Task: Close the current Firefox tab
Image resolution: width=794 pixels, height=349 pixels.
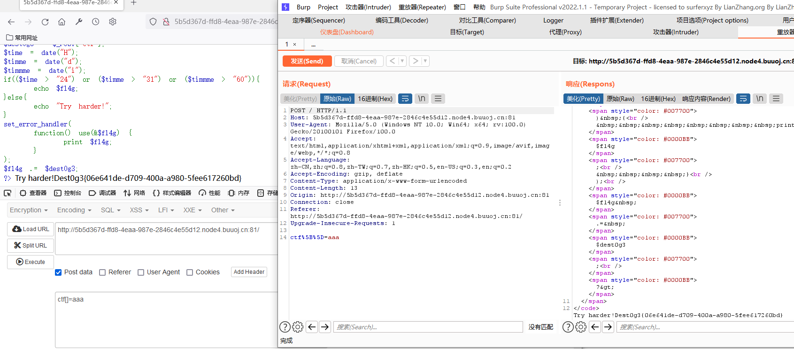Action: click(116, 3)
